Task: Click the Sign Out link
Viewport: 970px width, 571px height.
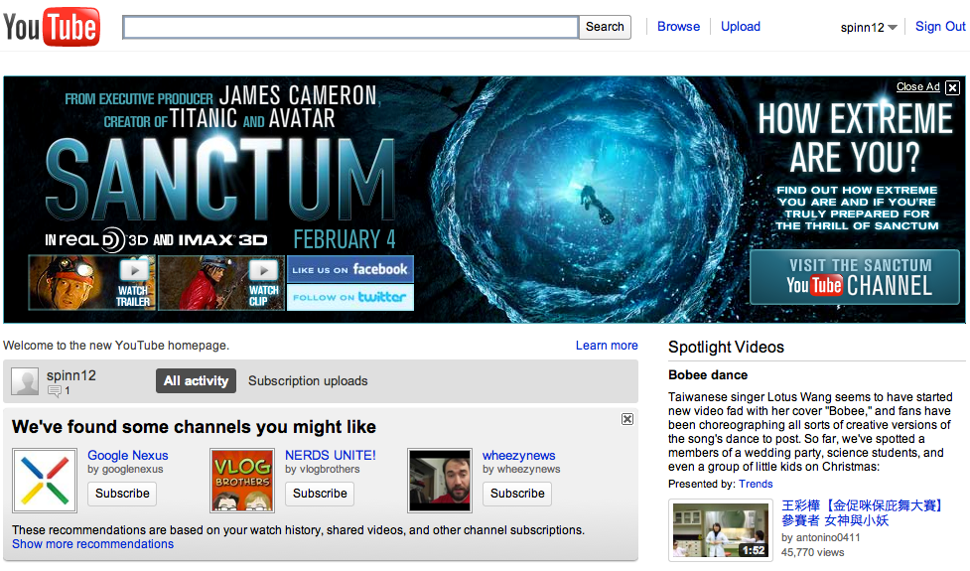Action: tap(940, 27)
